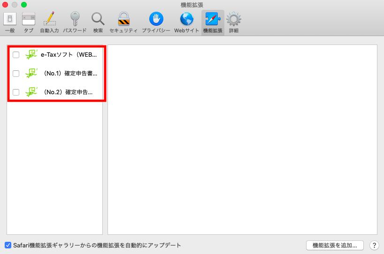Select the （No.2）確定申告... list row text
The image size is (384, 254).
pyautogui.click(x=68, y=92)
